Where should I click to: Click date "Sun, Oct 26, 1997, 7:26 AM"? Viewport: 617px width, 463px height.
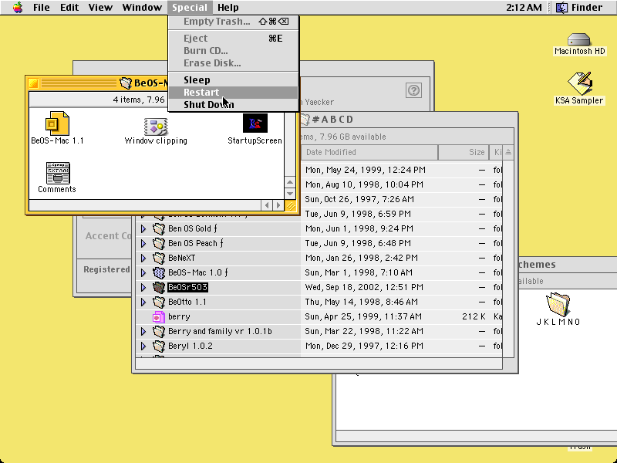point(359,199)
